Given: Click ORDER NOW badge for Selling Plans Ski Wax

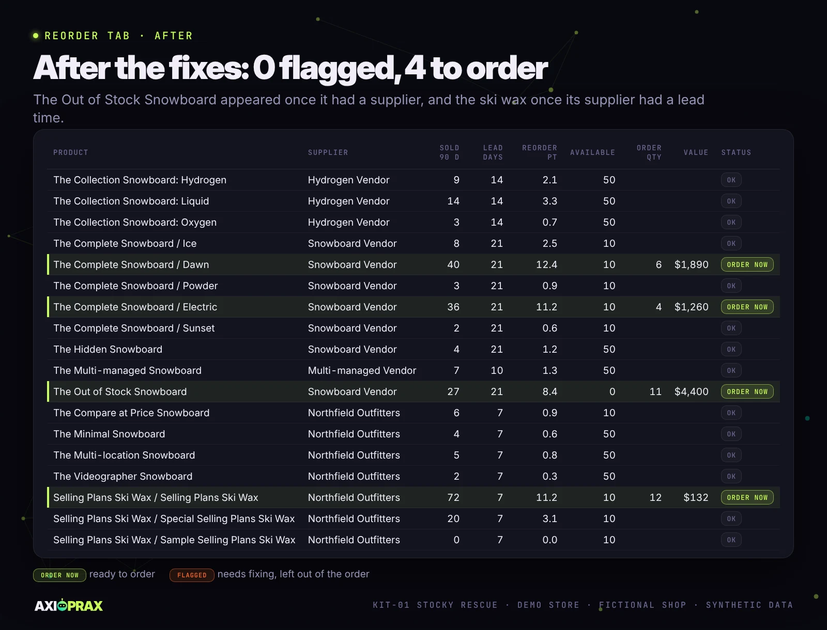Looking at the screenshot, I should click(747, 497).
